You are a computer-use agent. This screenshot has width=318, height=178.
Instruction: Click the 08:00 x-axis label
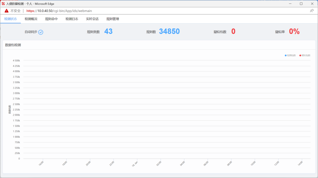229,163
